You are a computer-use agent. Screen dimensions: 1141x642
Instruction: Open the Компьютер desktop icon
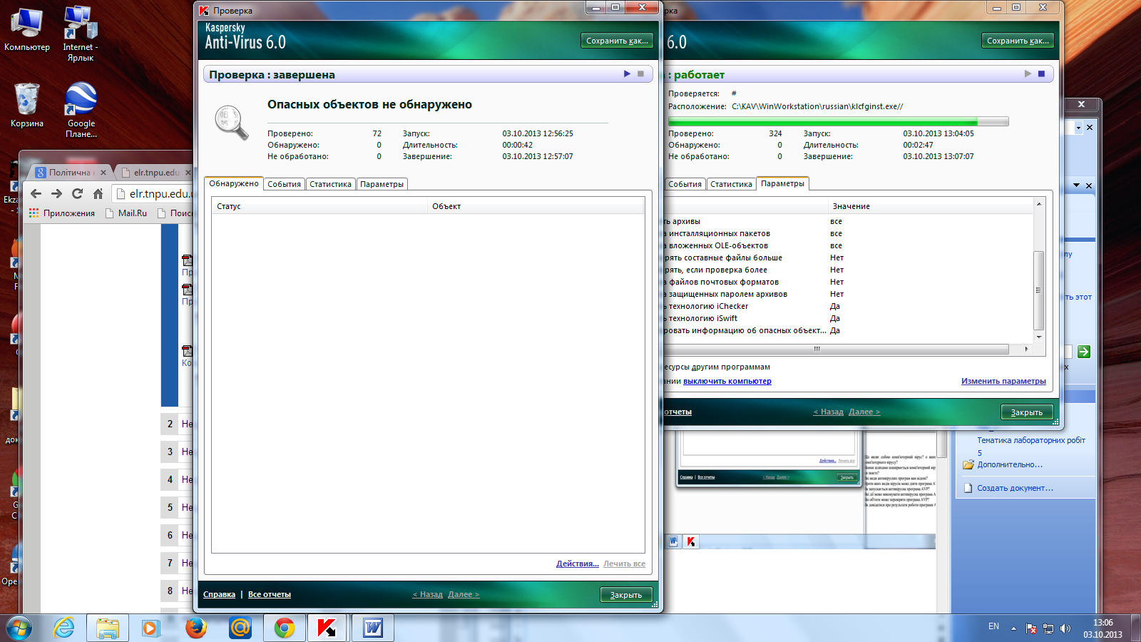pyautogui.click(x=27, y=30)
